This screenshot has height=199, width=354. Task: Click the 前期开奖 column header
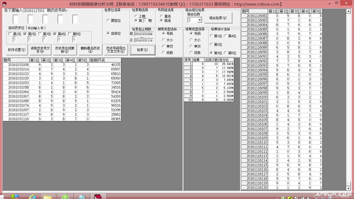pos(105,60)
